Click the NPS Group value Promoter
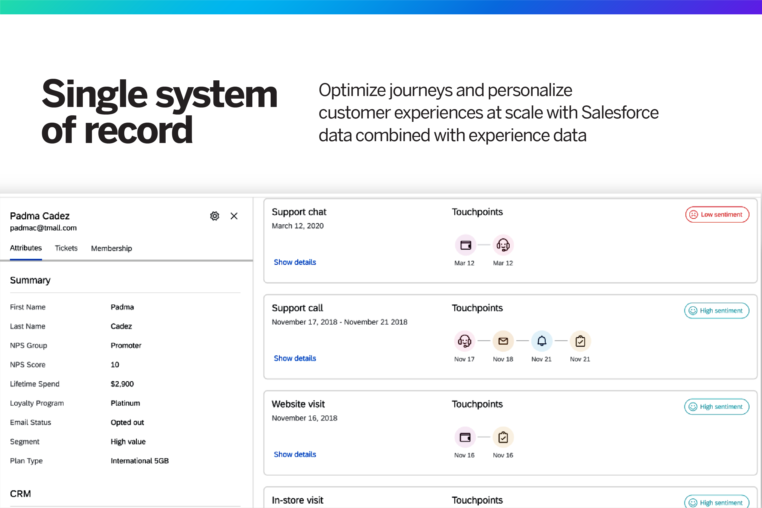The height and width of the screenshot is (508, 762). pos(126,345)
